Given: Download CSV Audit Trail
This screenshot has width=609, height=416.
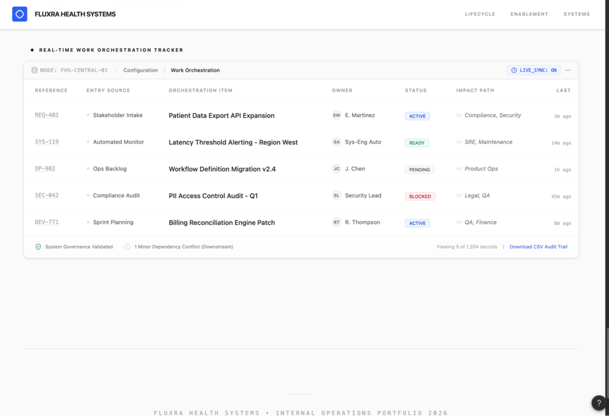Looking at the screenshot, I should [x=538, y=247].
